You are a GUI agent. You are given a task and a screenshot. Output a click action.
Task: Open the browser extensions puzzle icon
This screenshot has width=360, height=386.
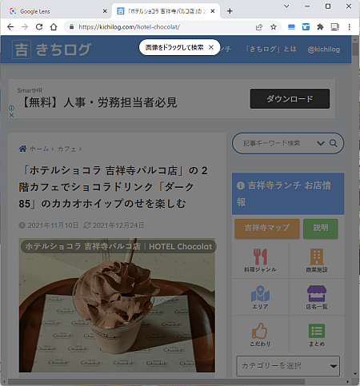click(320, 27)
